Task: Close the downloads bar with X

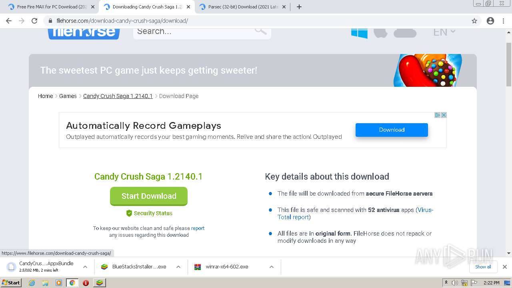Action: coord(505,267)
